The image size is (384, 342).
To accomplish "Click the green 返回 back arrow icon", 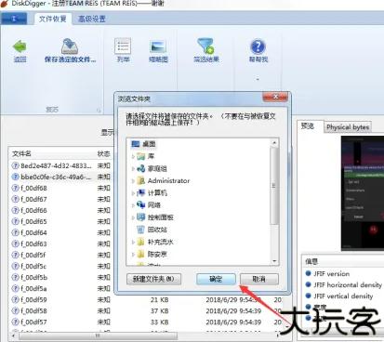I will [x=20, y=46].
